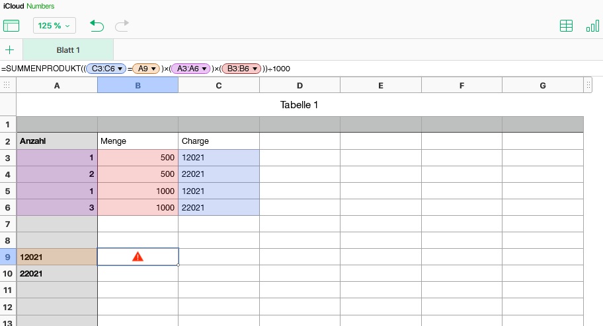Click the redo arrow
603x326 pixels.
[x=122, y=26]
